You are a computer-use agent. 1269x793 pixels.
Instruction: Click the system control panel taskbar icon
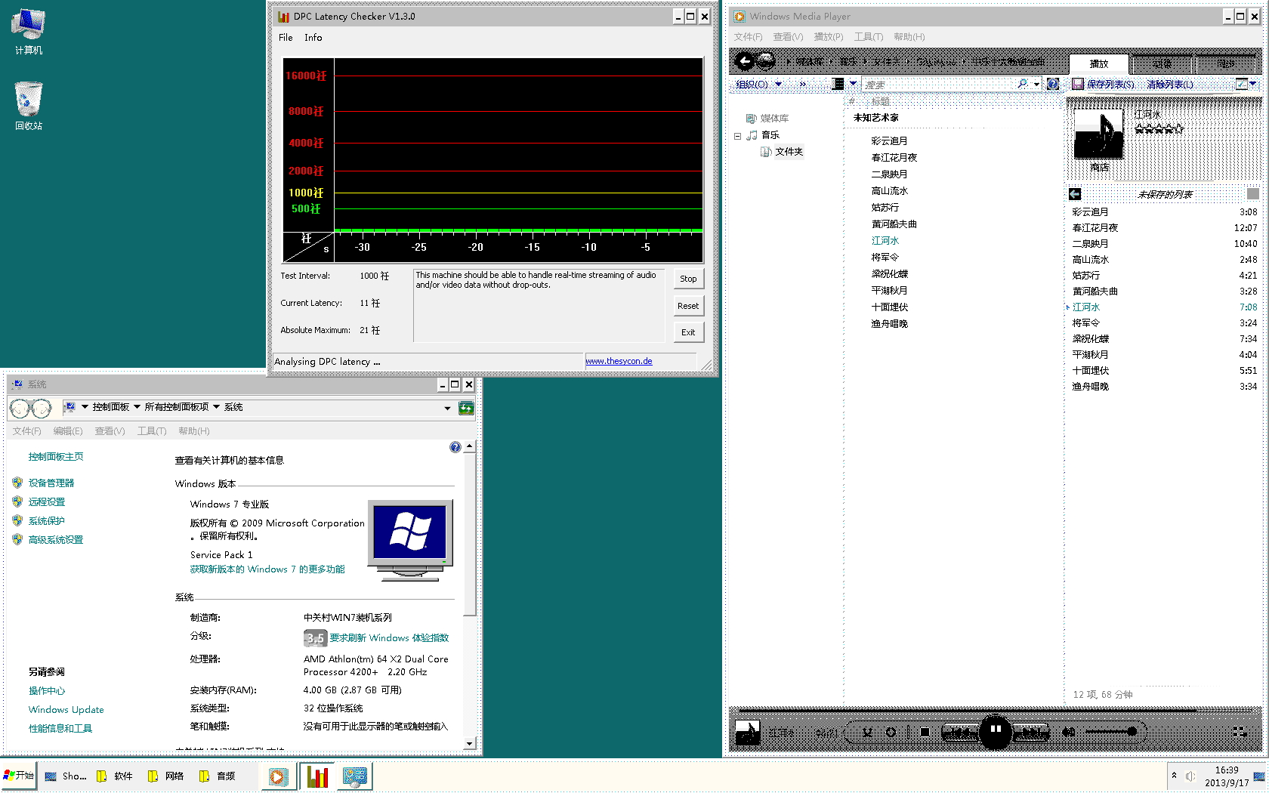click(x=354, y=776)
